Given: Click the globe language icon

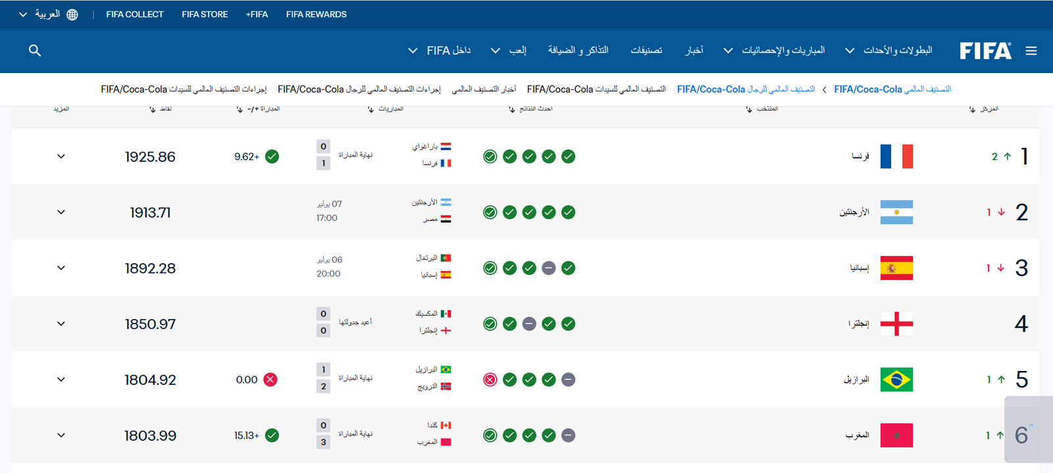Looking at the screenshot, I should pos(72,14).
